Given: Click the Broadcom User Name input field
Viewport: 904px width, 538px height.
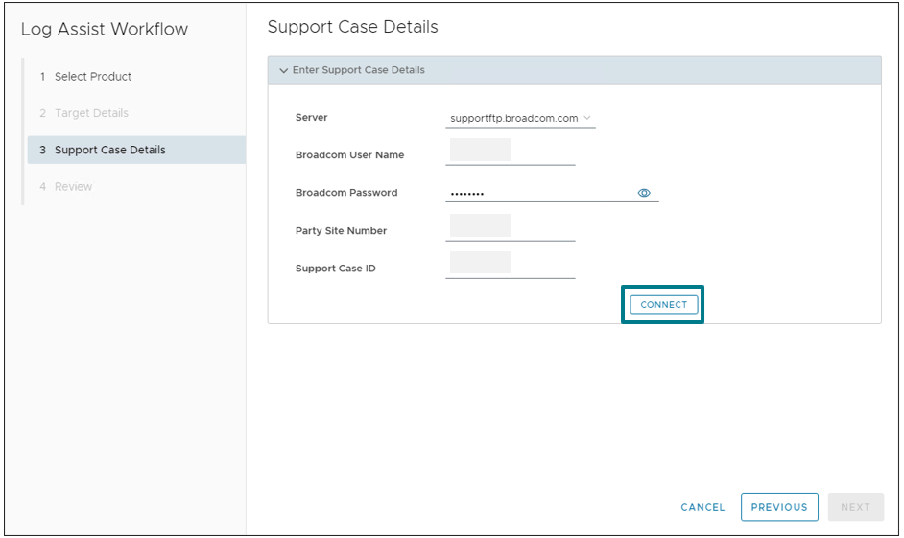Looking at the screenshot, I should click(x=510, y=152).
